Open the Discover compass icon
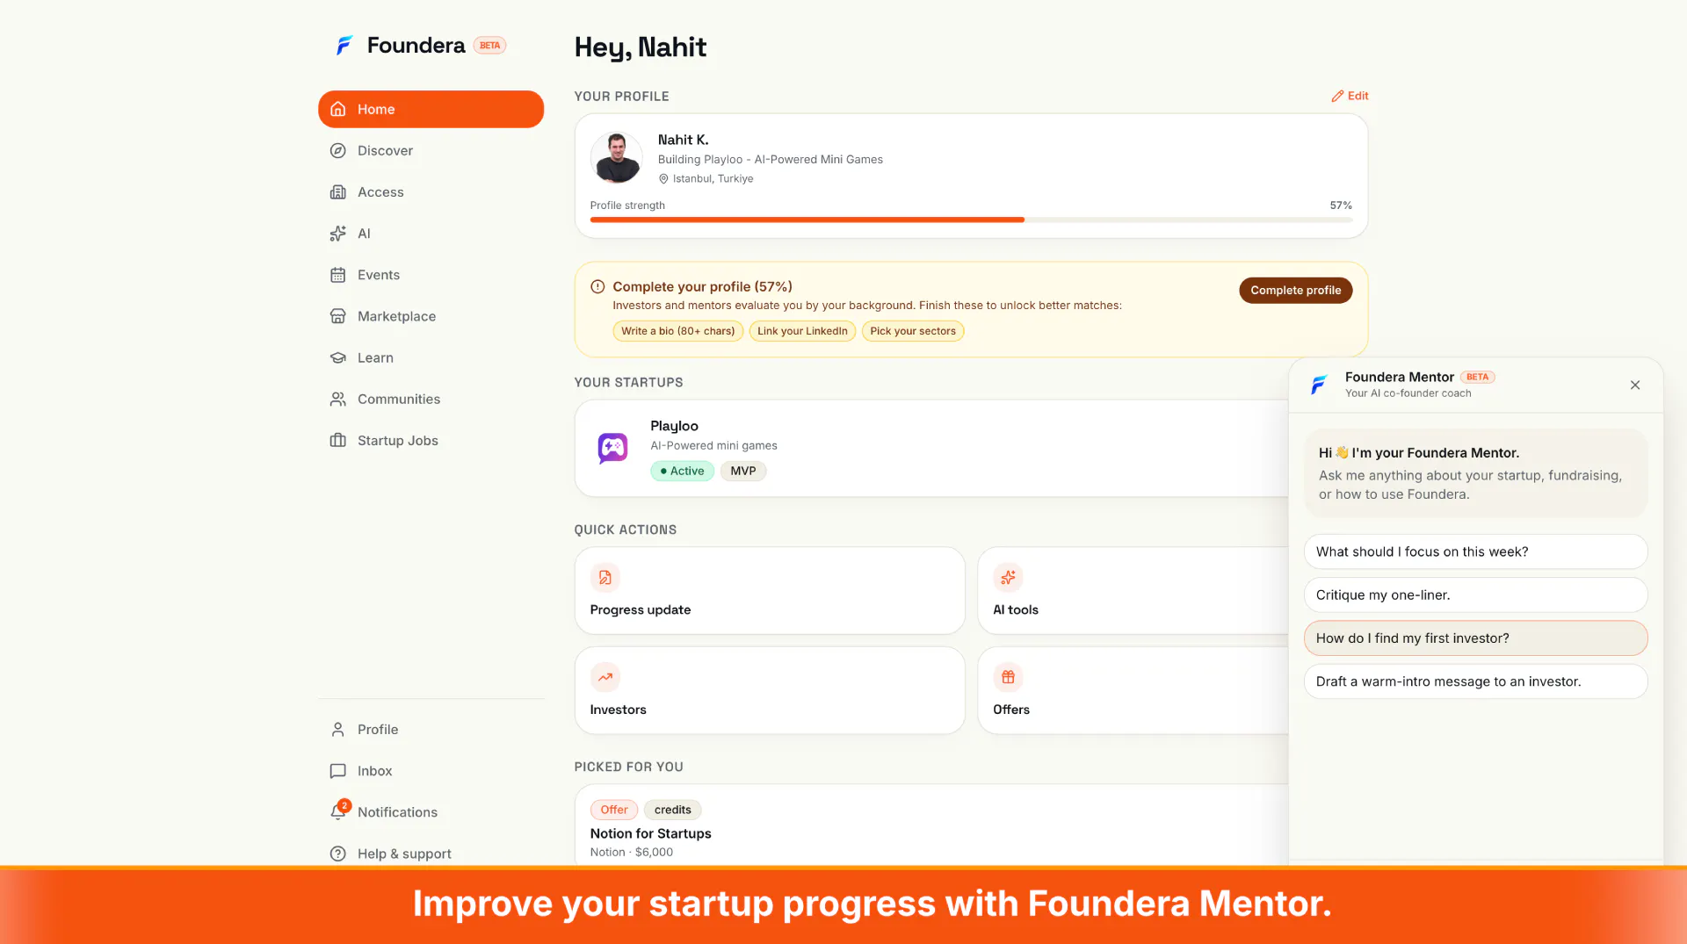1687x944 pixels. click(x=337, y=150)
